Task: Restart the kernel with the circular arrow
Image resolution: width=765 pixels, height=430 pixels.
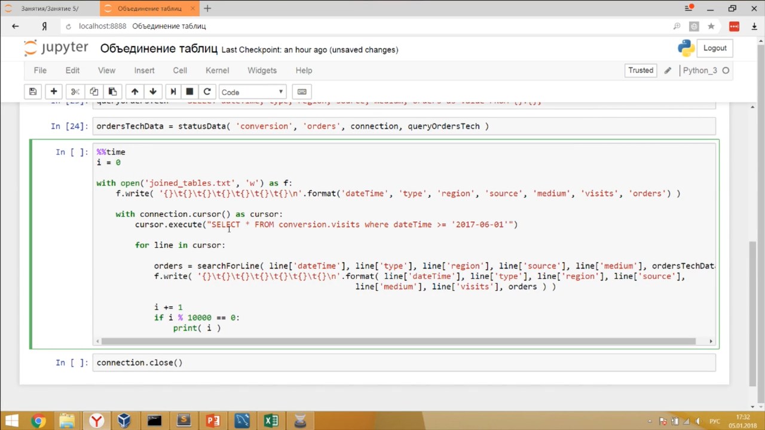Action: (x=207, y=91)
